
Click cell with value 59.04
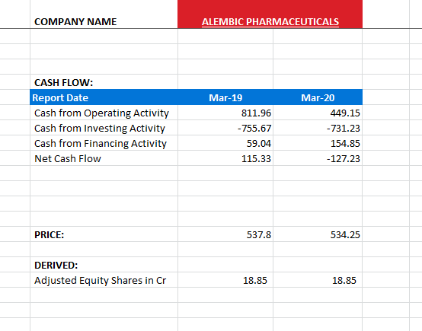pyautogui.click(x=225, y=143)
